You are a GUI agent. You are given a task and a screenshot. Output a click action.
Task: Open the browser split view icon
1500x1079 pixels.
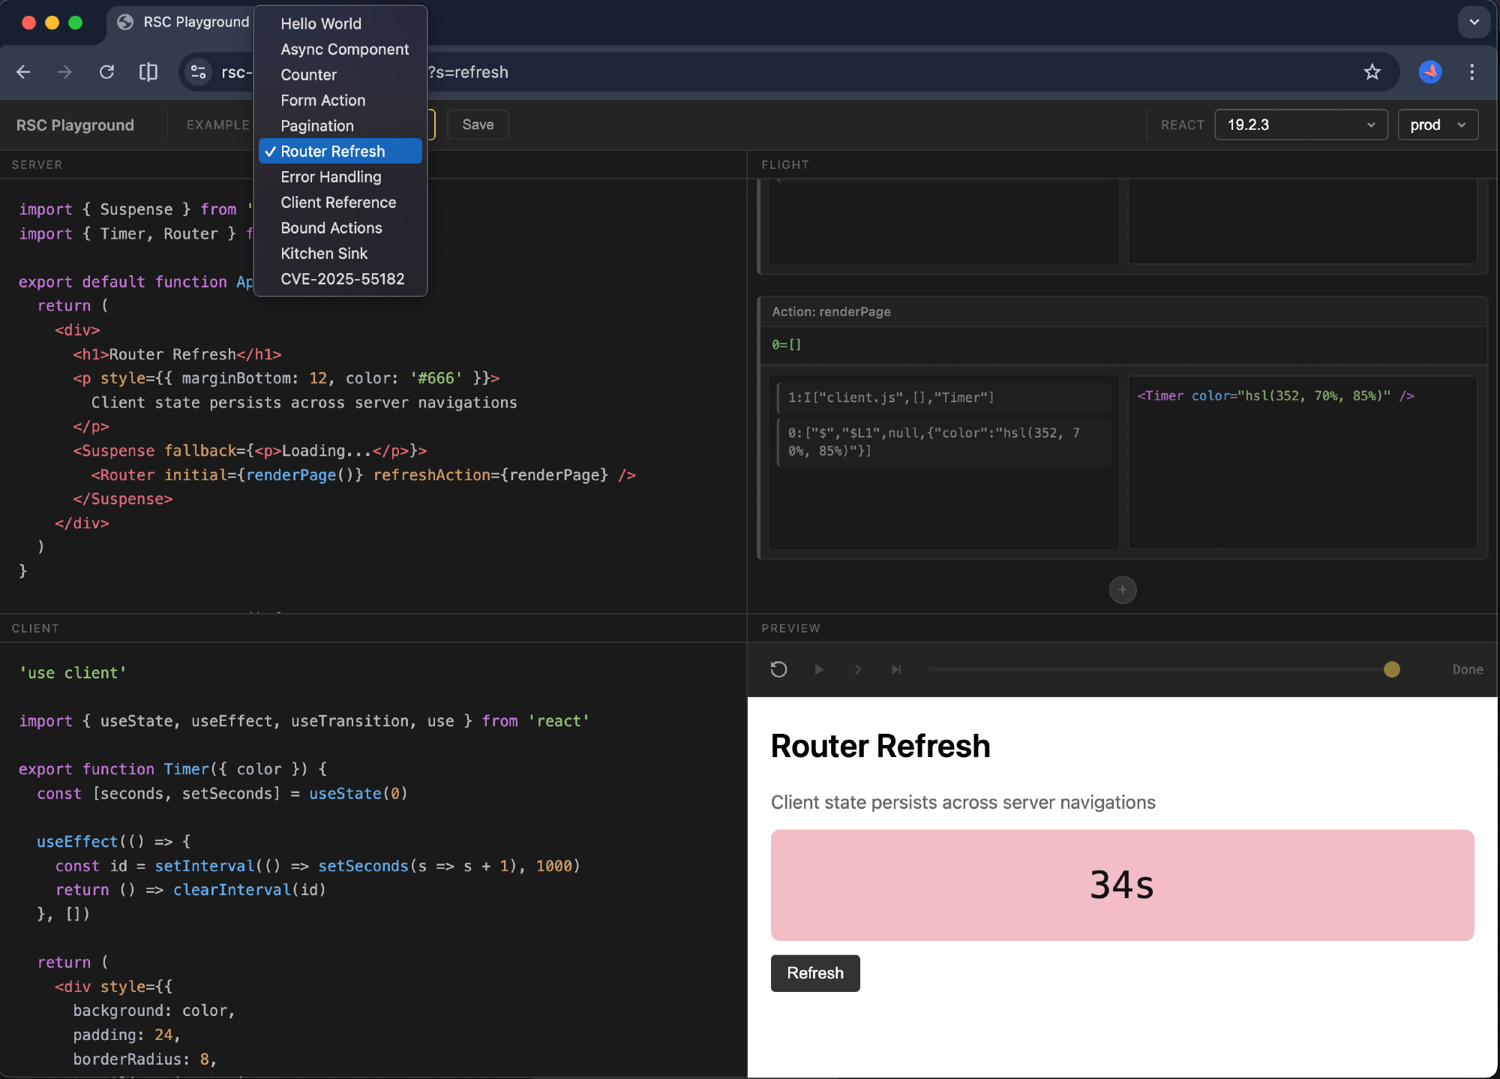tap(148, 72)
